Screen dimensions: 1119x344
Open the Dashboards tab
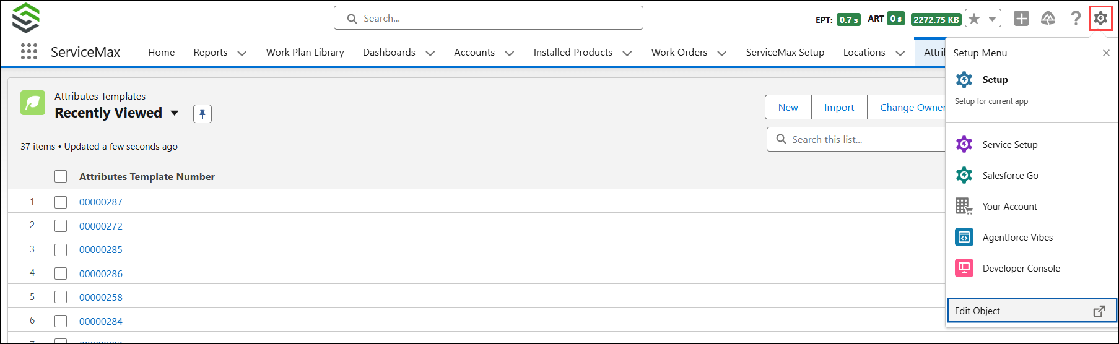[x=389, y=53]
